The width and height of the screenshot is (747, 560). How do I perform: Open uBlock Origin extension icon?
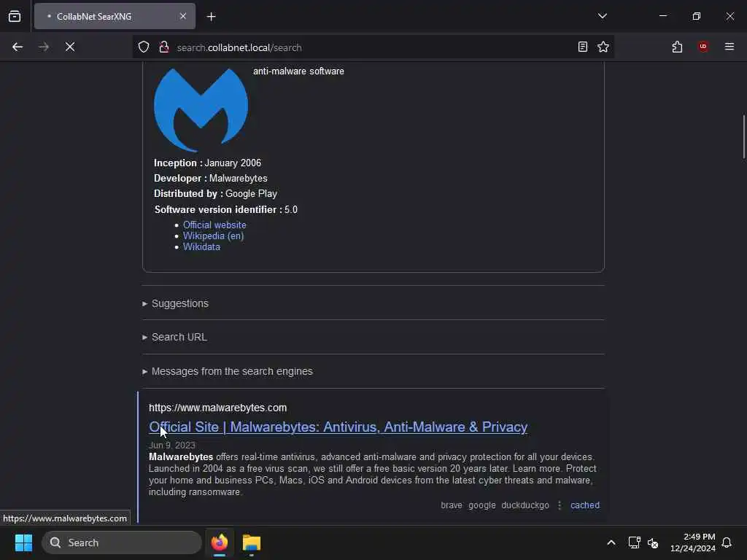(x=703, y=47)
